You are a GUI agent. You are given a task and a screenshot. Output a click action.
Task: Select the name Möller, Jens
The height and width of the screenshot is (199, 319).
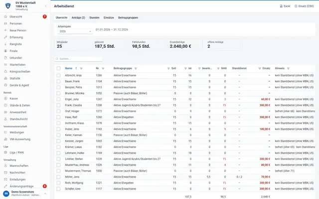72,177
